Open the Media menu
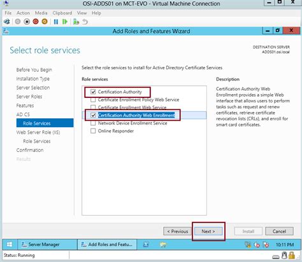302x262 pixels. point(41,13)
